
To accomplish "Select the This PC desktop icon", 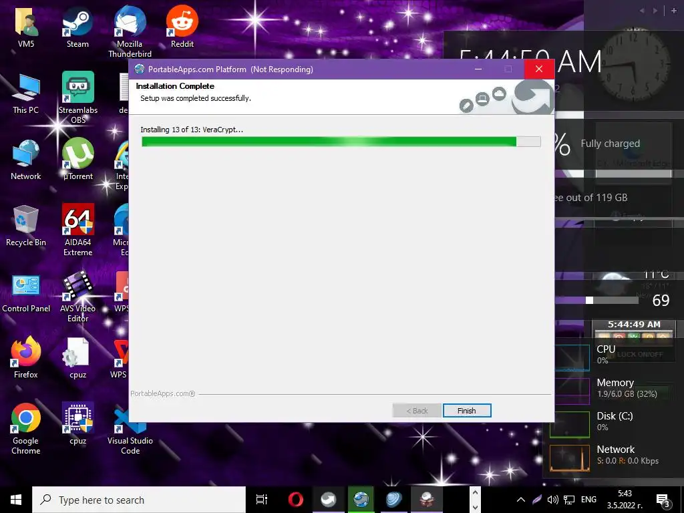I will 26,94.
